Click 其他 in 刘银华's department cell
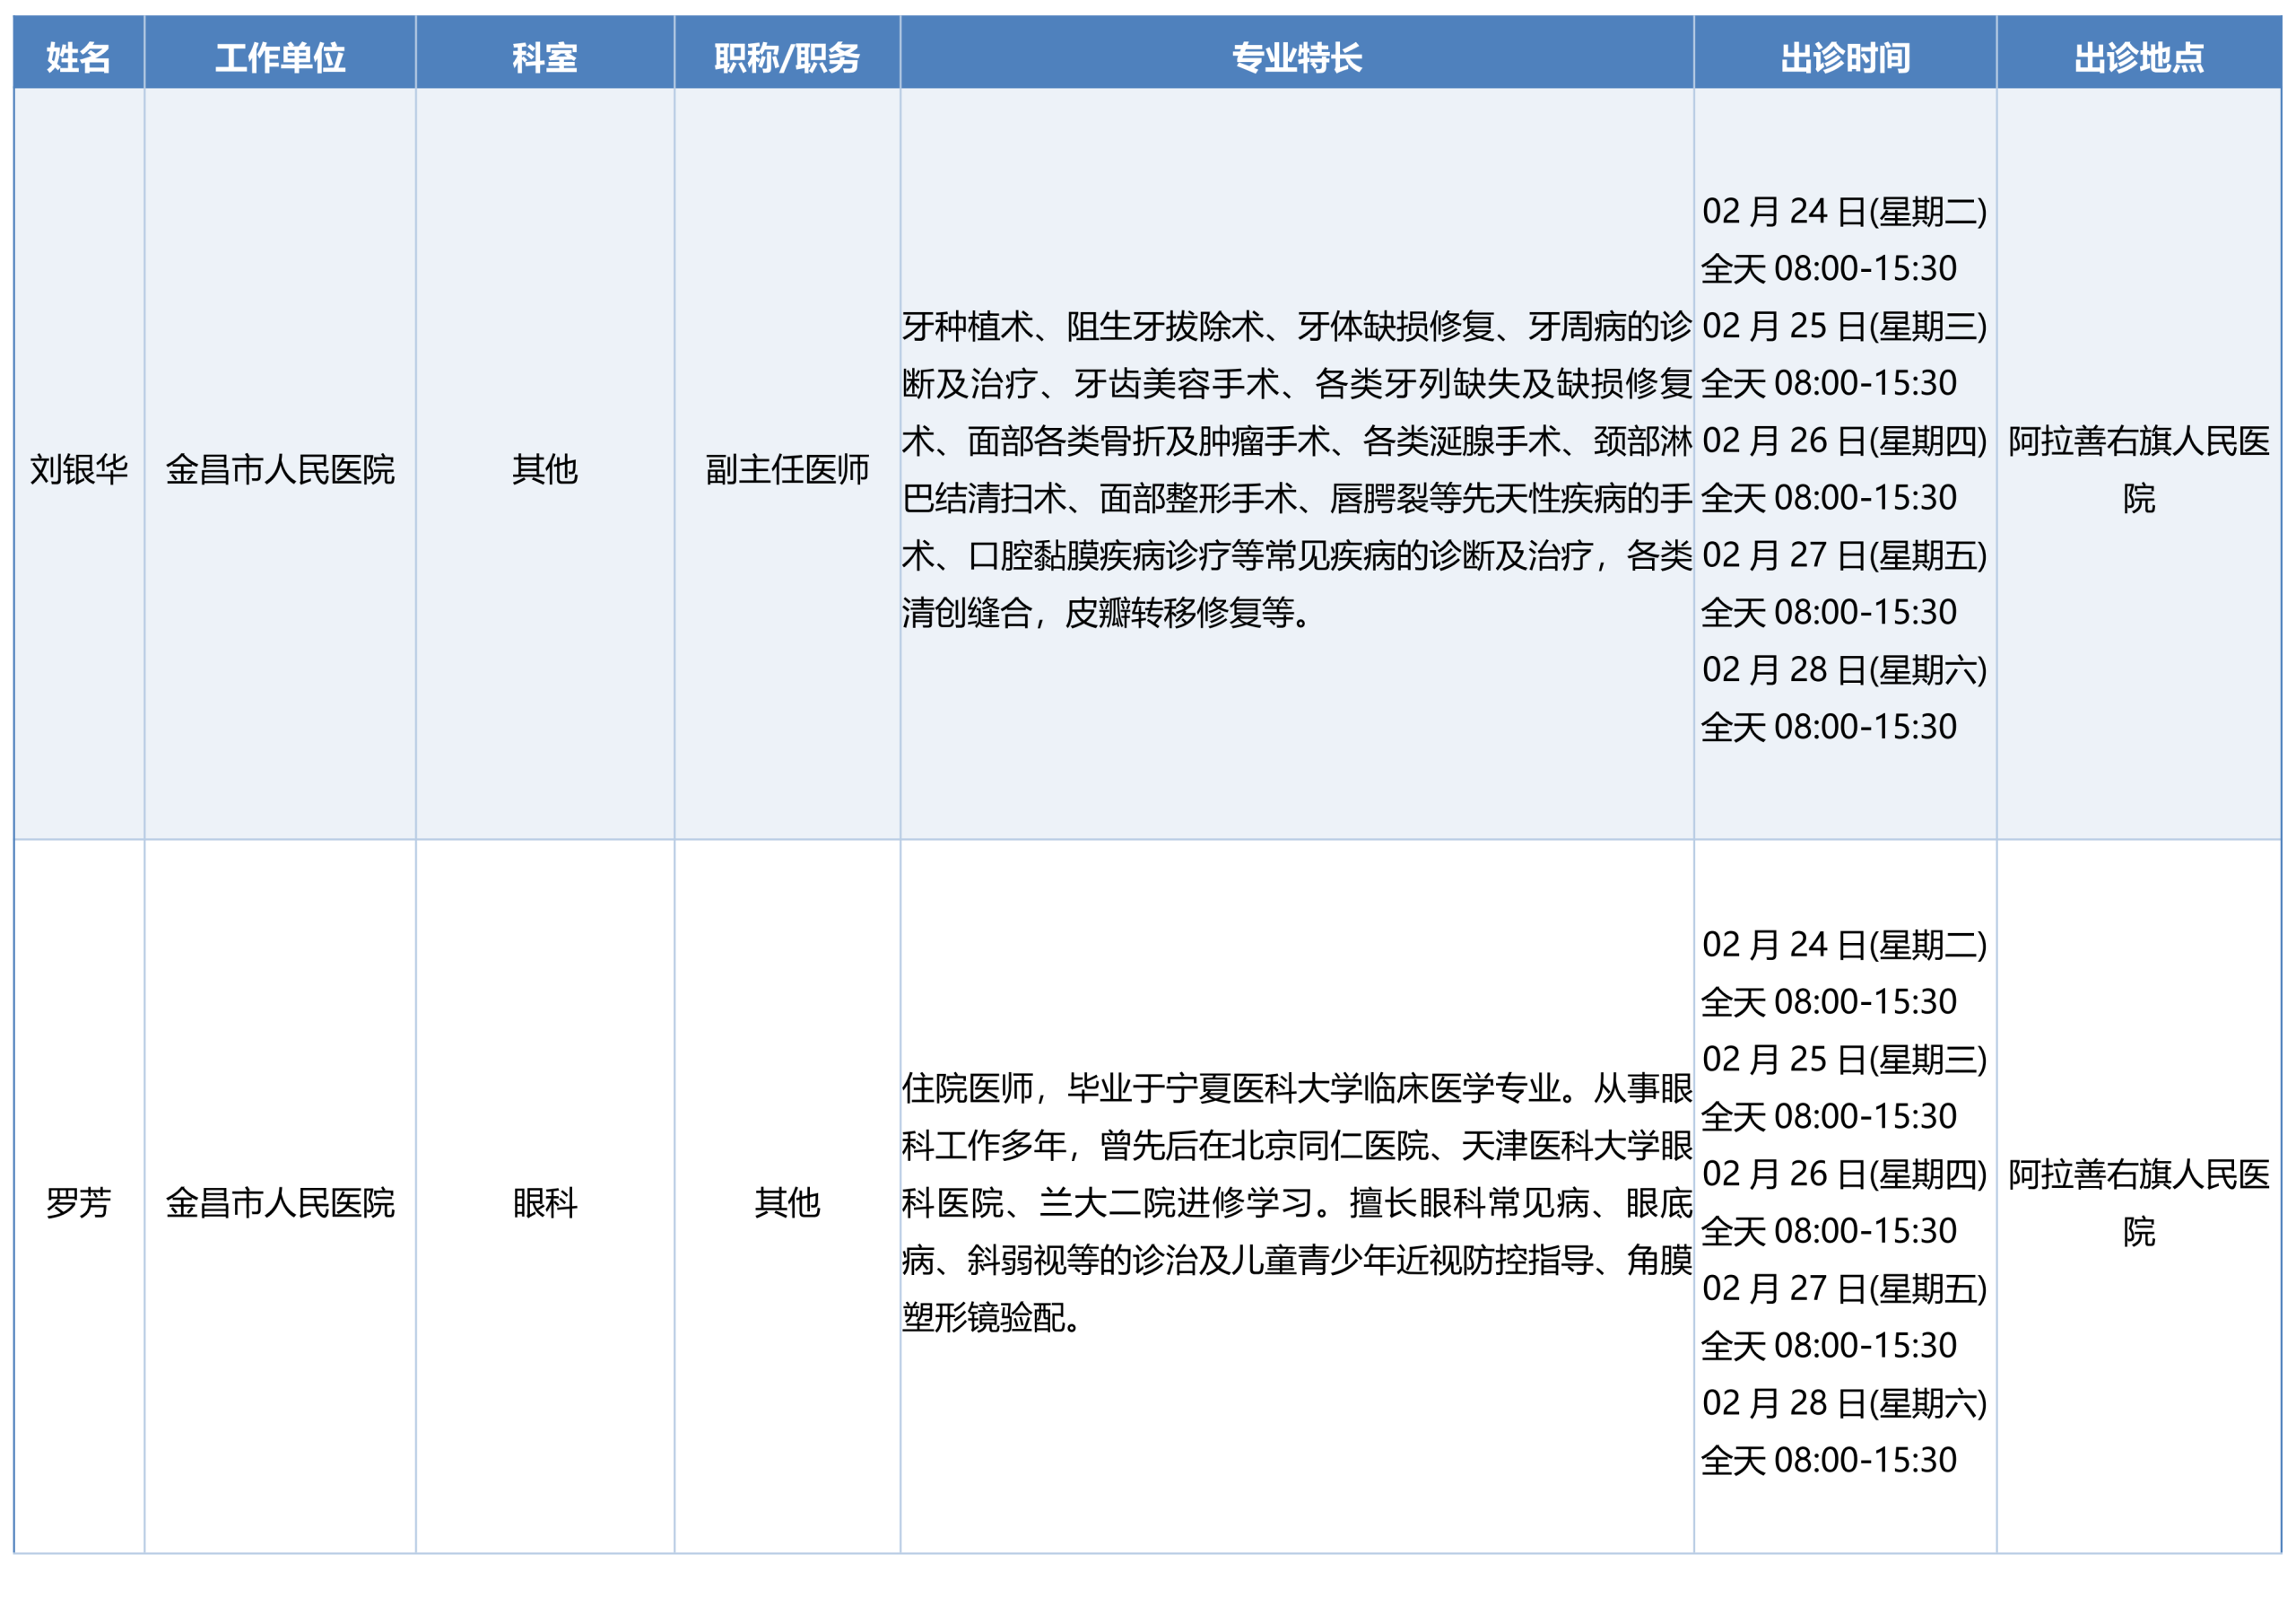This screenshot has width=2296, height=1624. coord(545,469)
